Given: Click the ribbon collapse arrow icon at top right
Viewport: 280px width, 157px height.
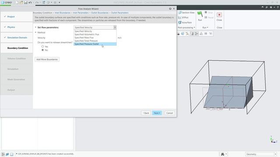Looking at the screenshot, I should (x=262, y=7).
